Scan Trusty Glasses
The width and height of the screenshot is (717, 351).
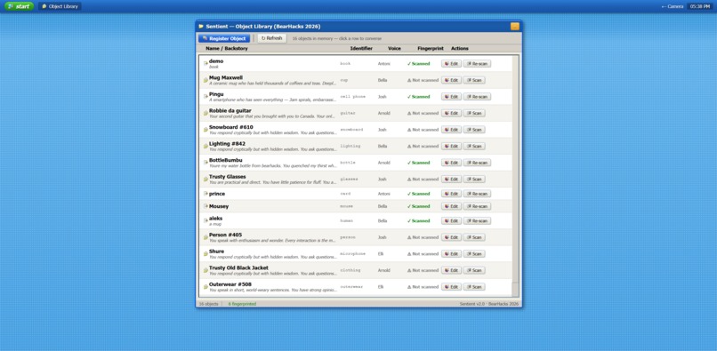474,179
